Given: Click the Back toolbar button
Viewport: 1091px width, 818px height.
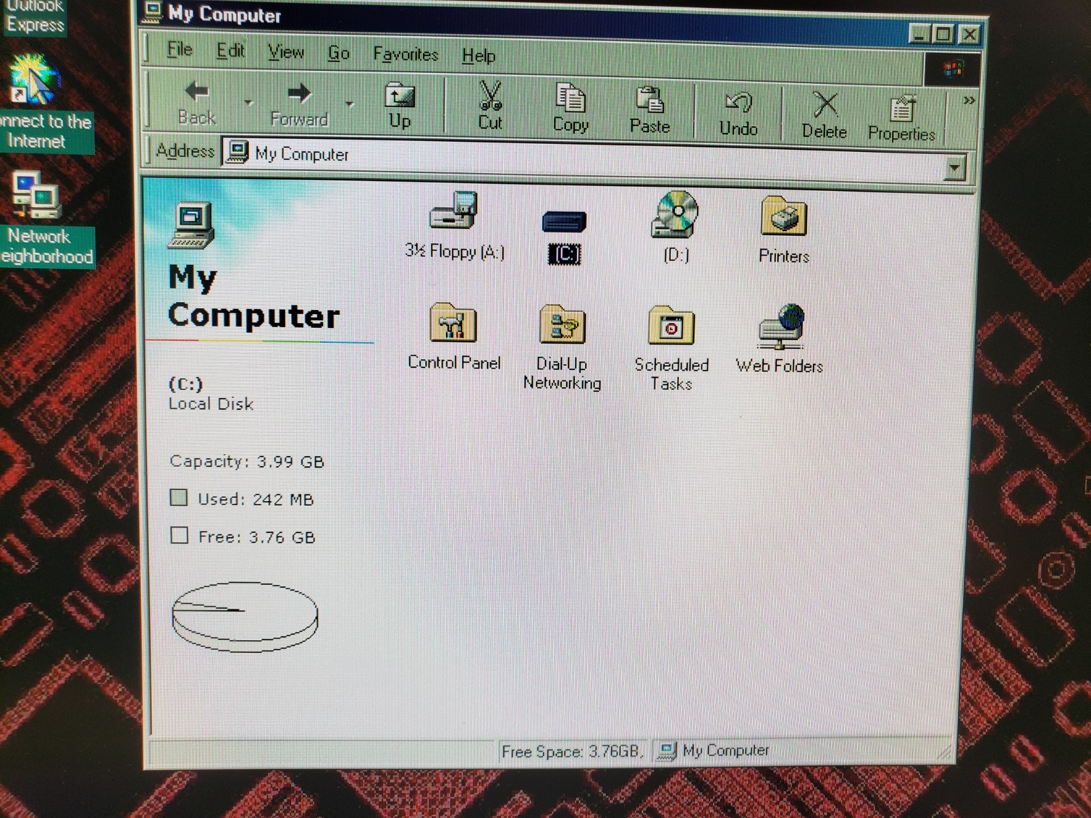Looking at the screenshot, I should (x=197, y=103).
